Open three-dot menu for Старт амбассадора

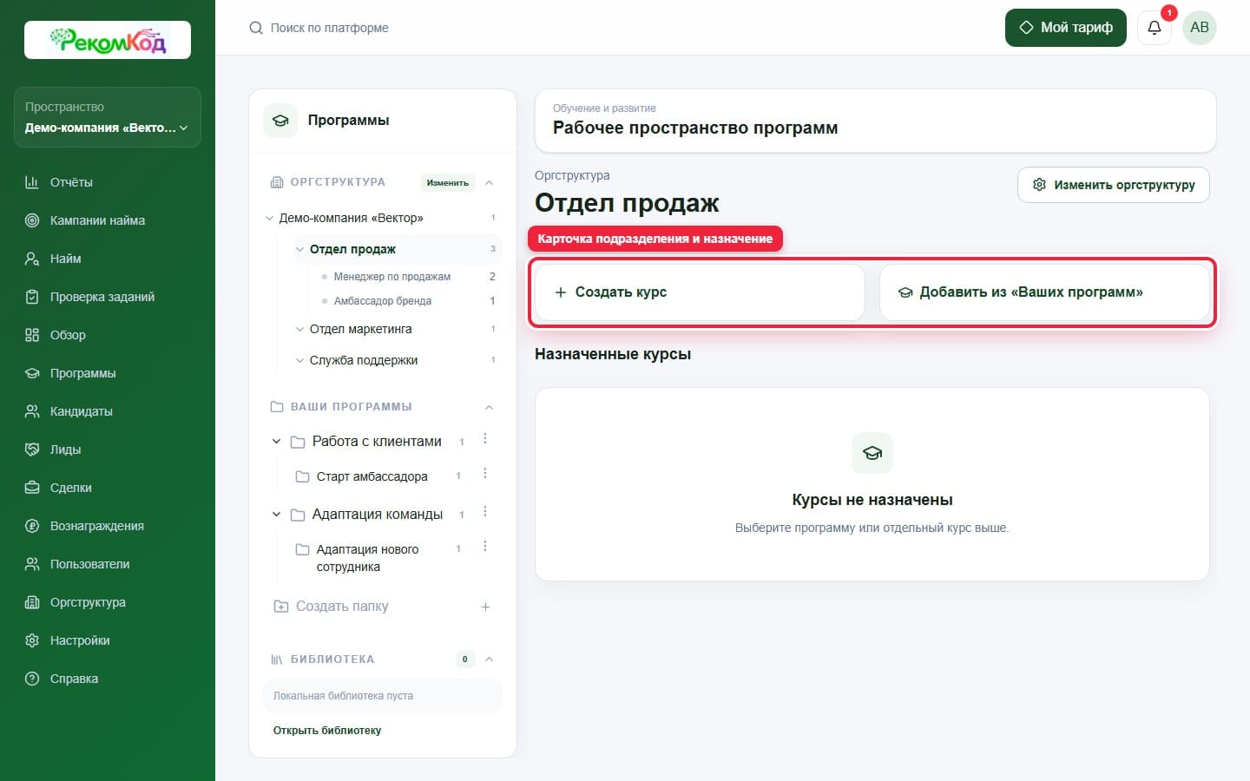click(485, 474)
